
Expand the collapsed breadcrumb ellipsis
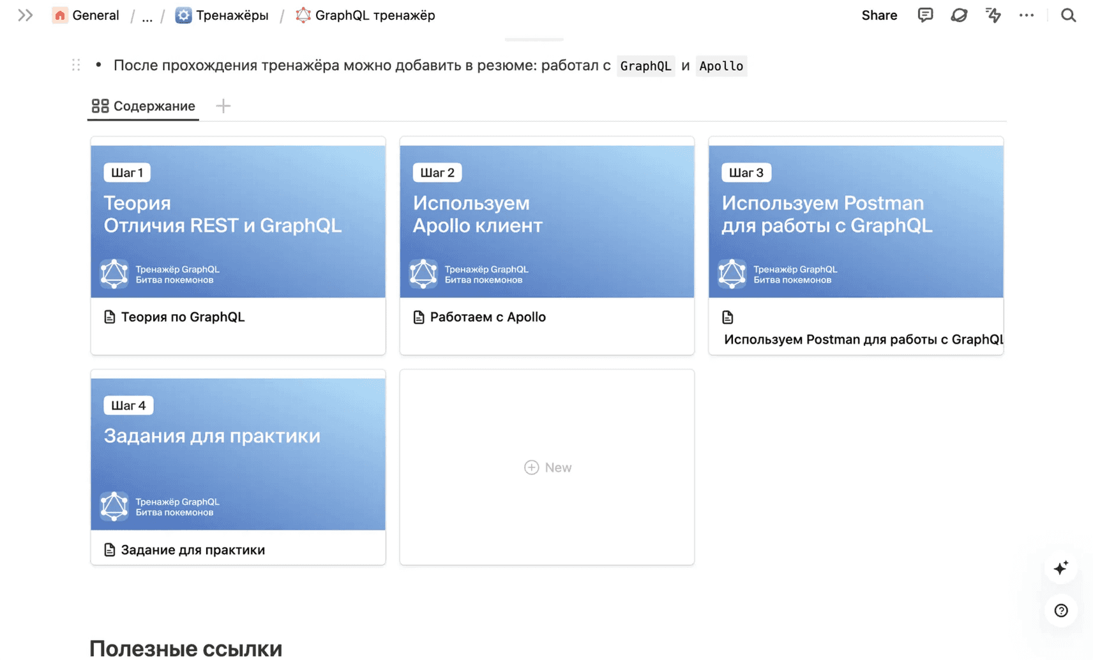coord(147,16)
